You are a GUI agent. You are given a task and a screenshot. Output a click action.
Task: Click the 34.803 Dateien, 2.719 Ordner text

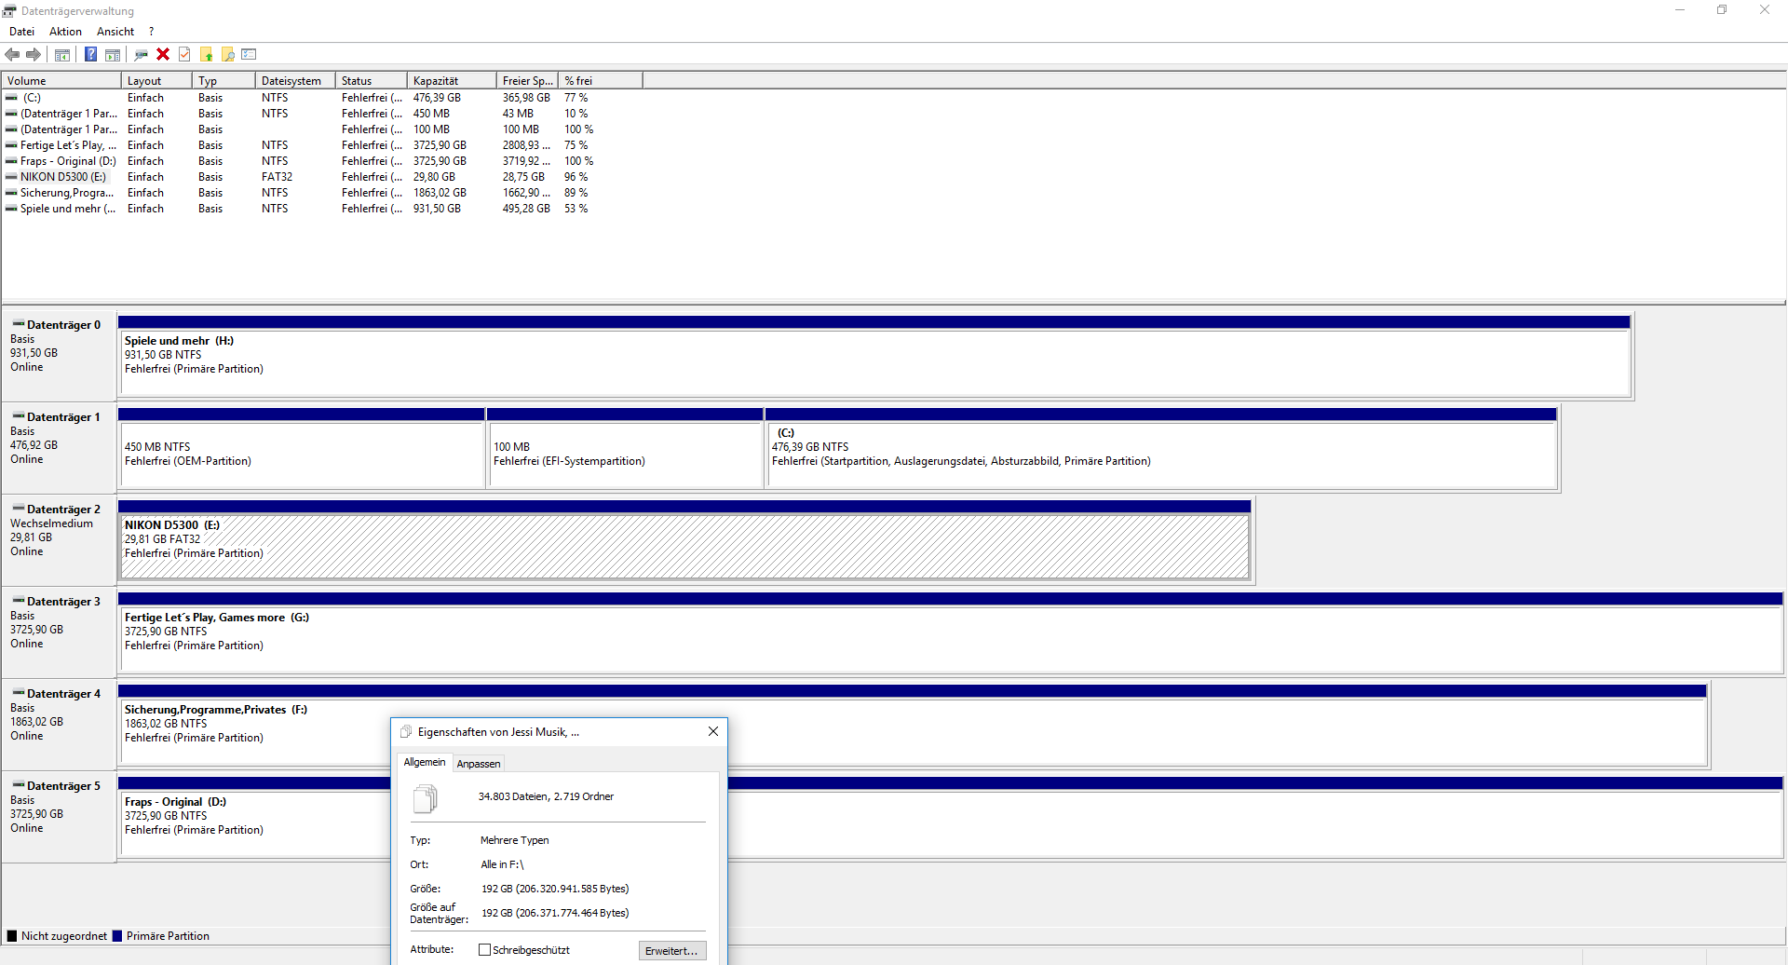point(546,796)
